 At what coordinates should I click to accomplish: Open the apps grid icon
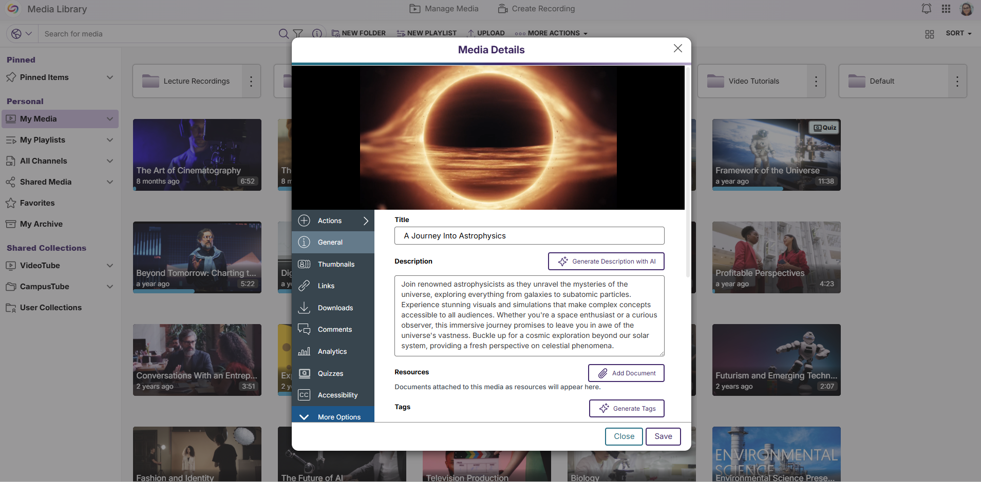pos(946,9)
